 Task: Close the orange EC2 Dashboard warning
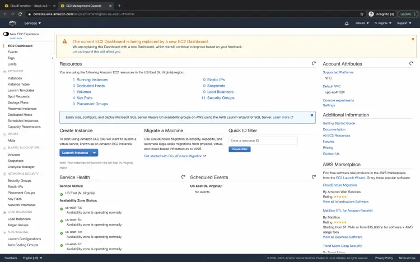point(413,39)
